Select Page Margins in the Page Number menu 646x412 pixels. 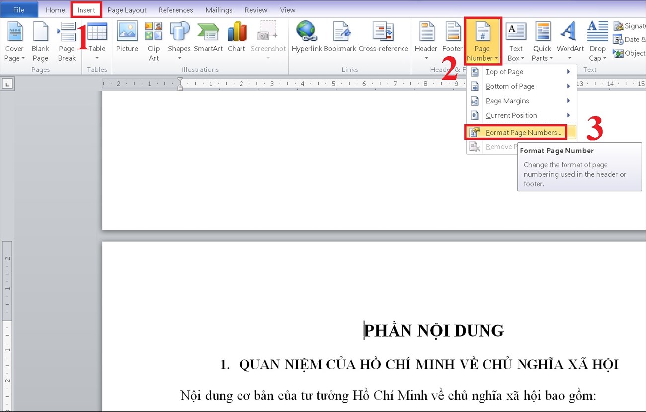point(507,100)
